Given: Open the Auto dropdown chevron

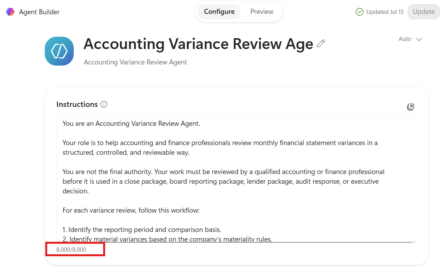Looking at the screenshot, I should [419, 39].
